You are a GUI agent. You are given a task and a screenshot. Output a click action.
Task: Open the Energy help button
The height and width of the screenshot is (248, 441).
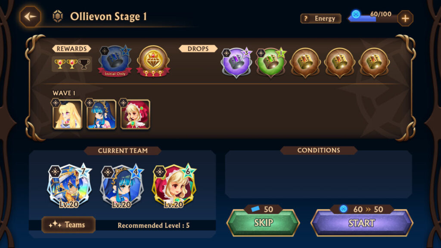pos(320,19)
